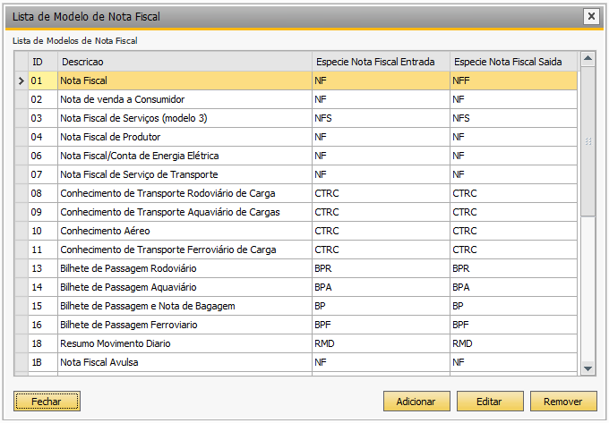Screen dimensions: 609x423
Task: Click the row selector arrow for row 01
Action: coord(21,80)
